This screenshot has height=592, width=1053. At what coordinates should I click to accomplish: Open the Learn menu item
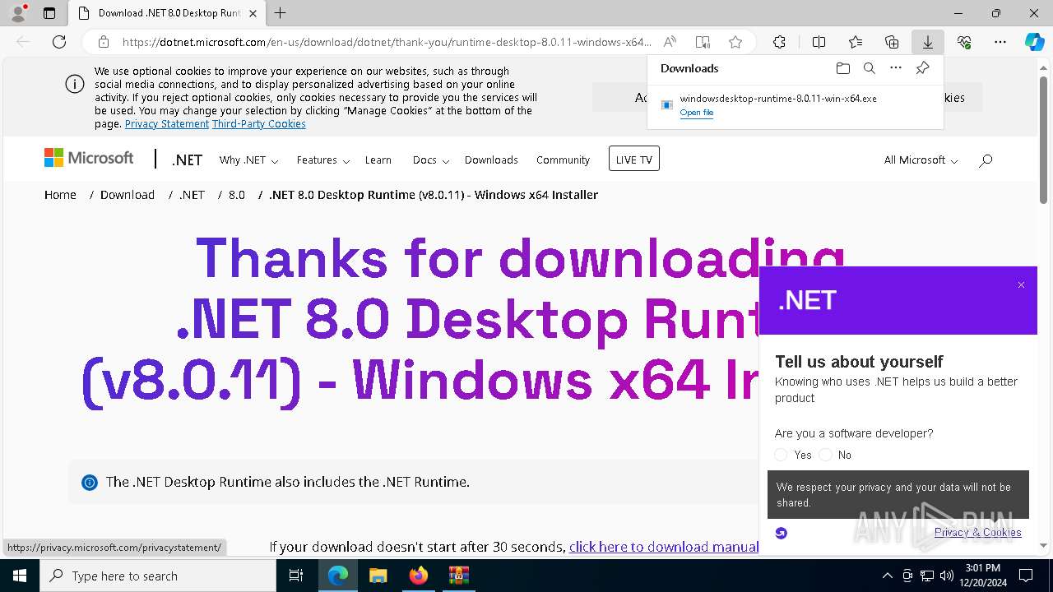378,160
